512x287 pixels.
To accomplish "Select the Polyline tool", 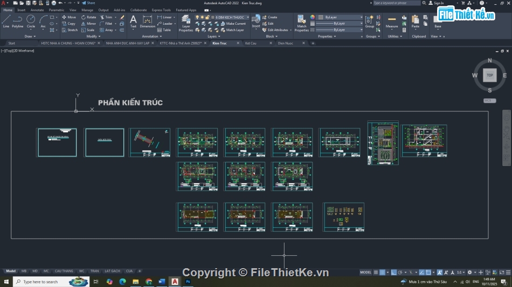I will click(18, 20).
